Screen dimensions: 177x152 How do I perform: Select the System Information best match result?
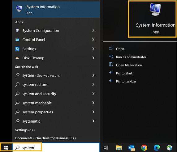56,10
